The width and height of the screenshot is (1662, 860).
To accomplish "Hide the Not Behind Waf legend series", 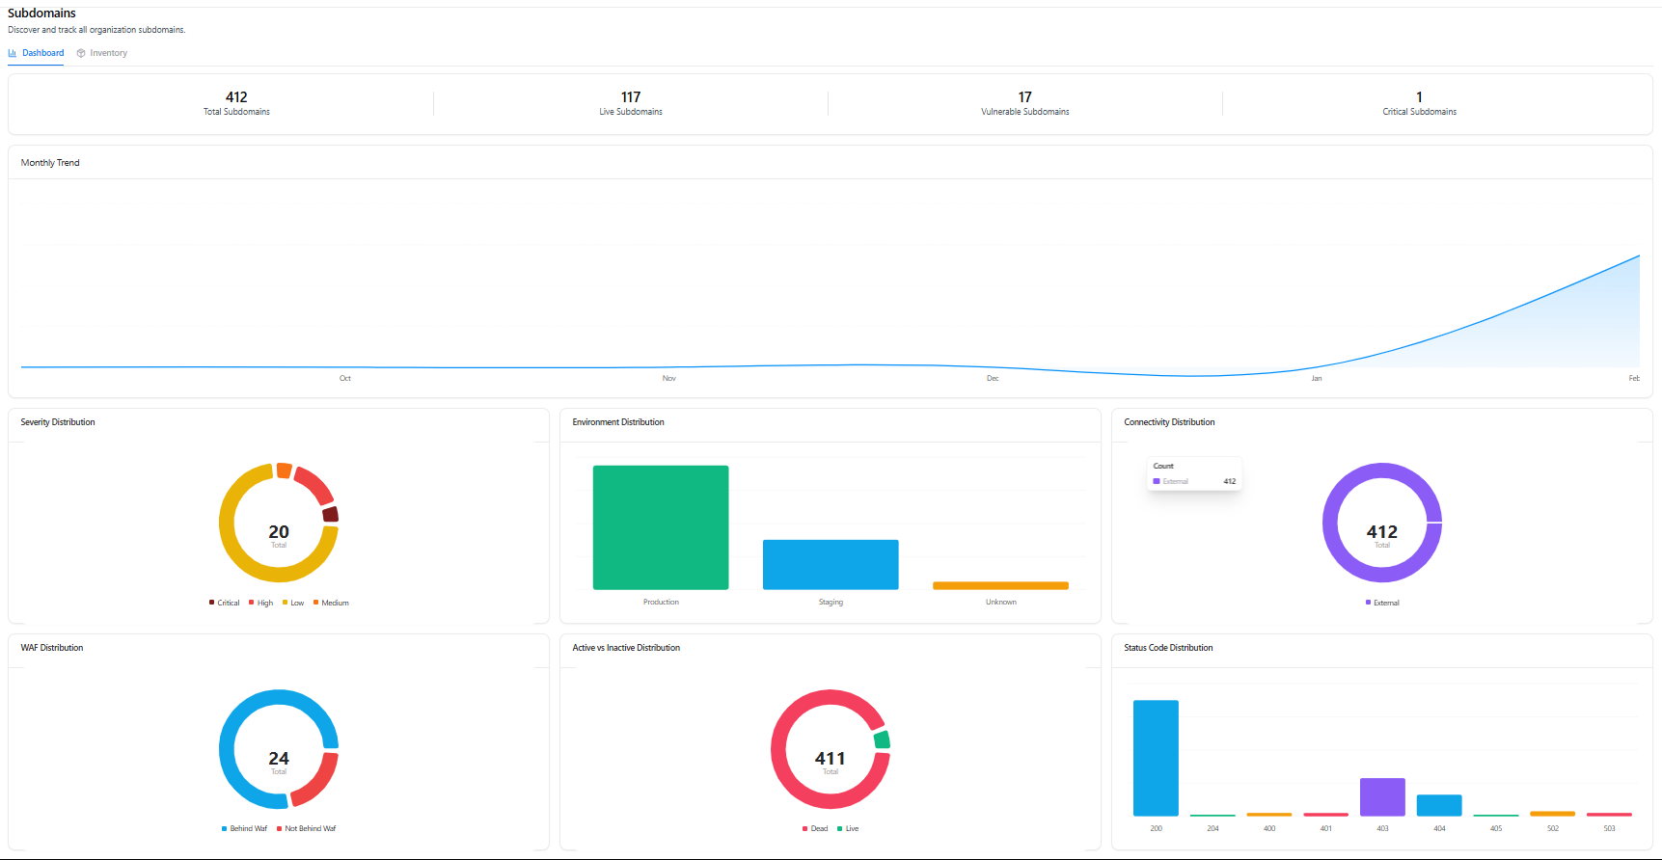I will pos(310,828).
